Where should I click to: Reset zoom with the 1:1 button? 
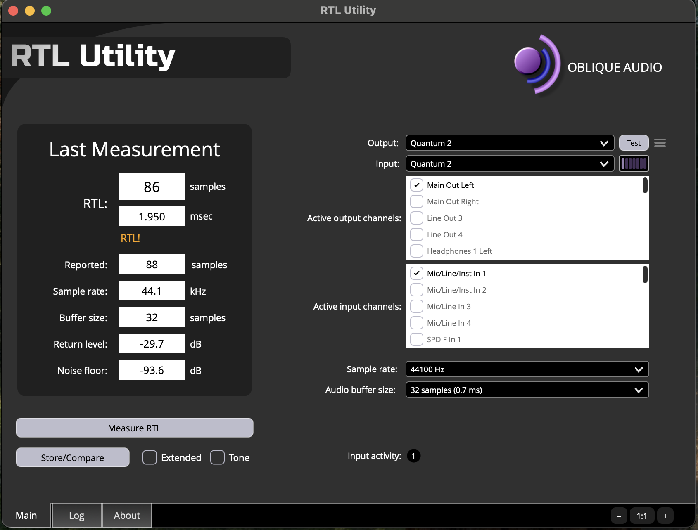[642, 516]
